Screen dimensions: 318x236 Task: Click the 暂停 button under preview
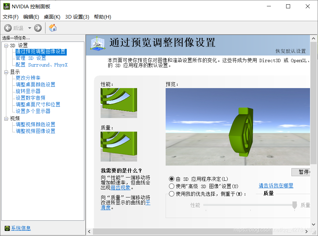click(301, 172)
